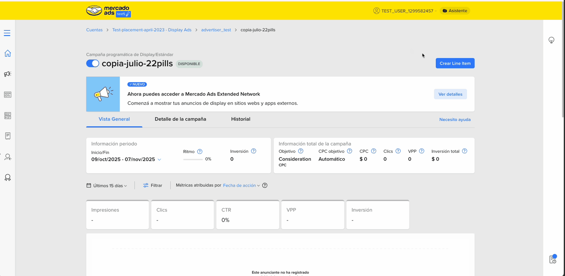This screenshot has width=565, height=276.
Task: Expand the Inicio/Fin date period dropdown
Action: [x=126, y=159]
